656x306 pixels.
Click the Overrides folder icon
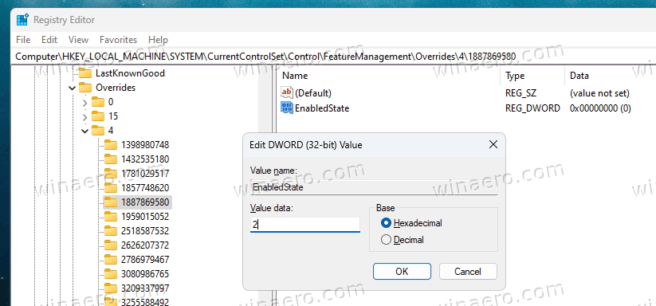click(85, 88)
